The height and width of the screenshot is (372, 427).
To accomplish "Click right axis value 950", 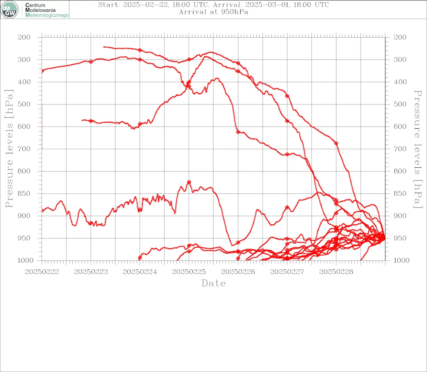I will click(400, 238).
